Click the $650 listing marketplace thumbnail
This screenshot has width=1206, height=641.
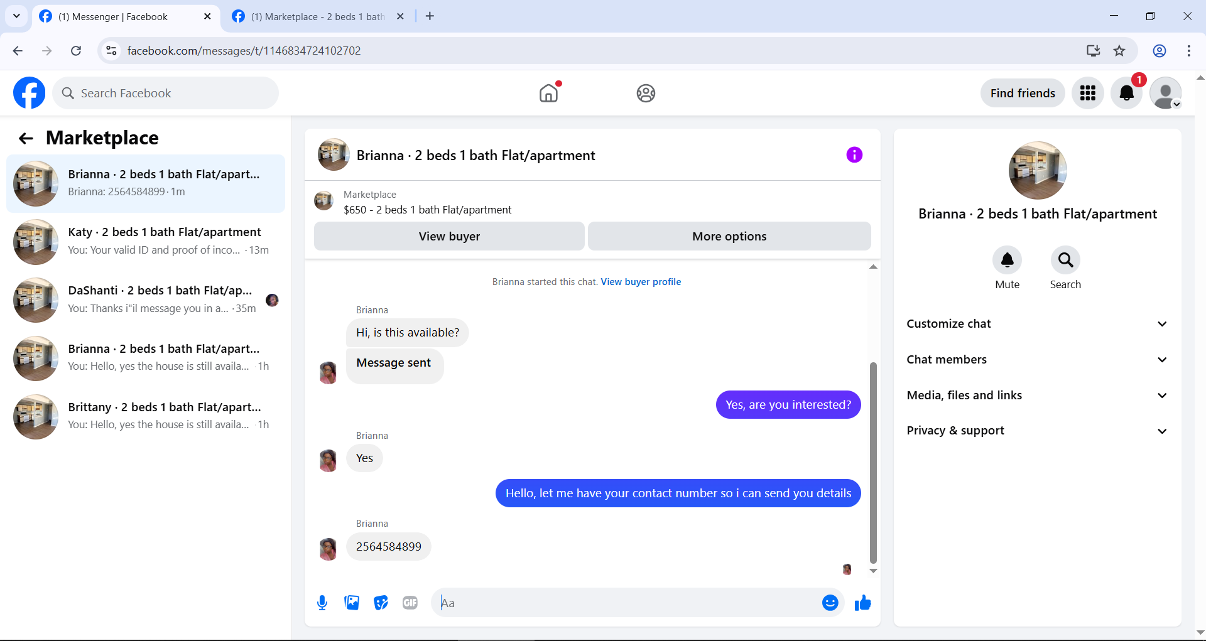323,201
